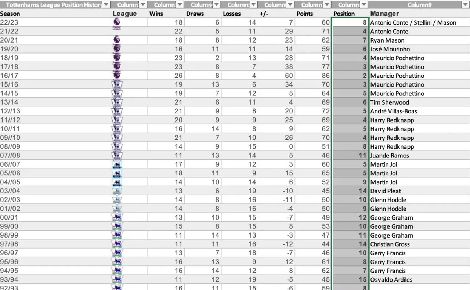Select the league logo in the 17/18 row
The width and height of the screenshot is (470, 290).
pyautogui.click(x=117, y=66)
